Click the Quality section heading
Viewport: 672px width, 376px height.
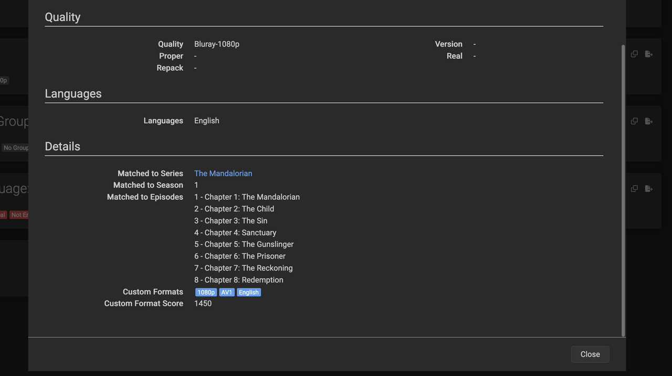tap(62, 17)
